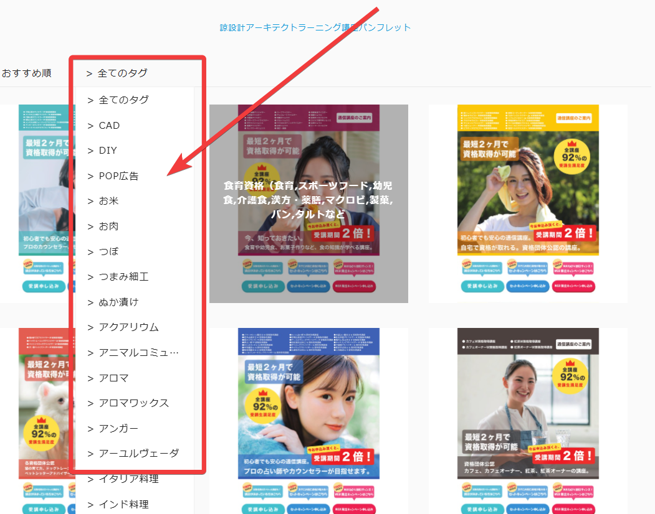Collapse the 全てのタグ filter dropdown header
Screen dimensions: 655x514
(x=117, y=73)
